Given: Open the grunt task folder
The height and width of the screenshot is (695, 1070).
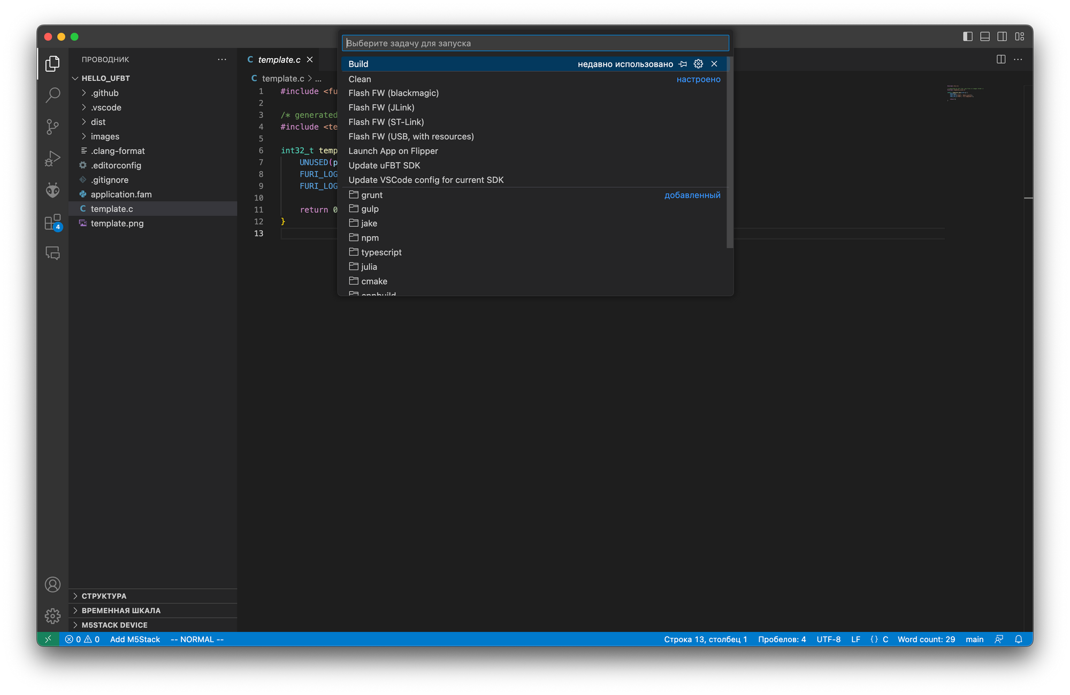Looking at the screenshot, I should click(x=534, y=195).
